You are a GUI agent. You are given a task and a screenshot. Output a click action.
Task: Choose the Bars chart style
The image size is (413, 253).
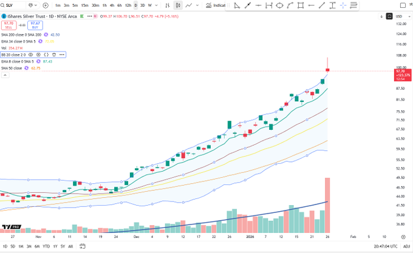168,5
